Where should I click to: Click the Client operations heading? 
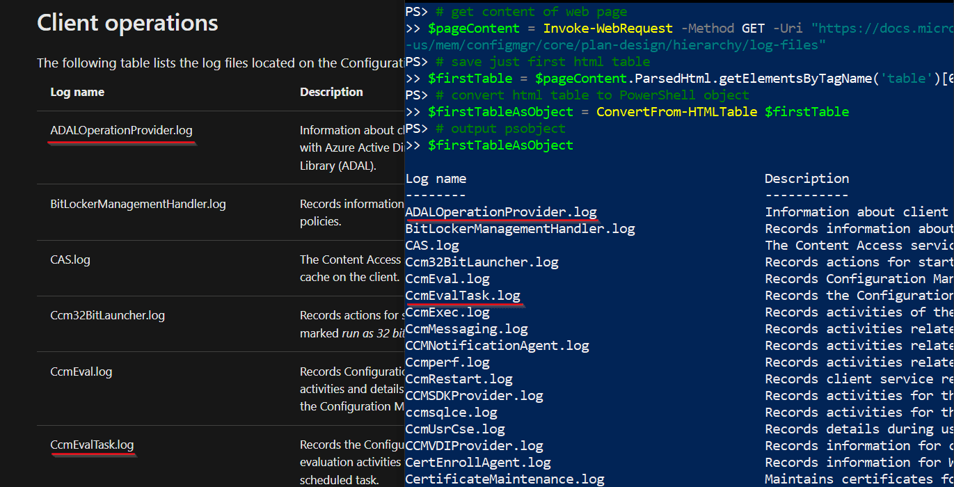[127, 23]
